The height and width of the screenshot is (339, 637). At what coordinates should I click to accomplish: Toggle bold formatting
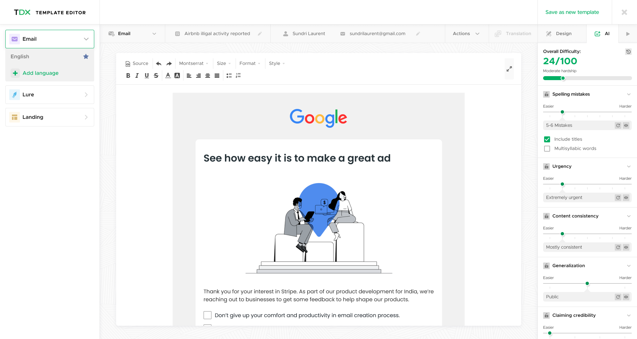coord(128,76)
